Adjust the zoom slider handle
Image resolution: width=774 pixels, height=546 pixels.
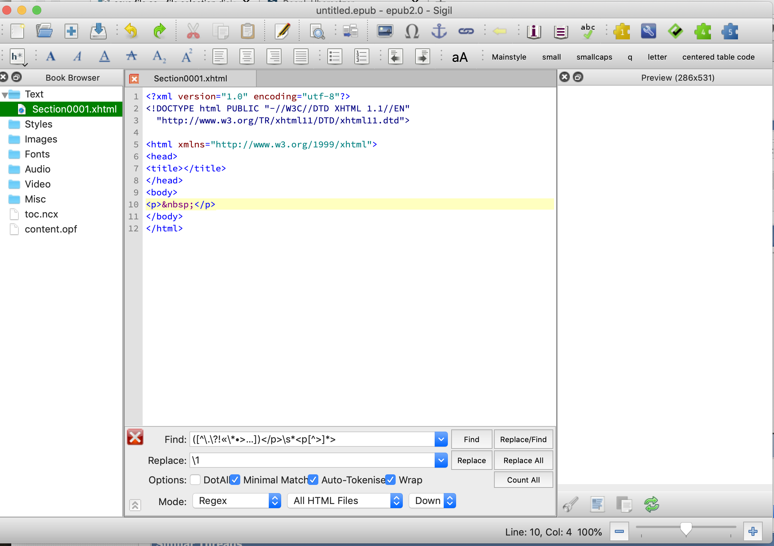[686, 529]
